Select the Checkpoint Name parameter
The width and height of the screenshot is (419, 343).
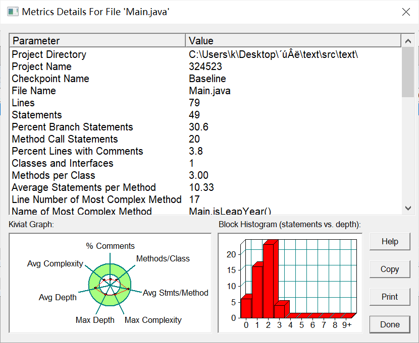coord(50,79)
